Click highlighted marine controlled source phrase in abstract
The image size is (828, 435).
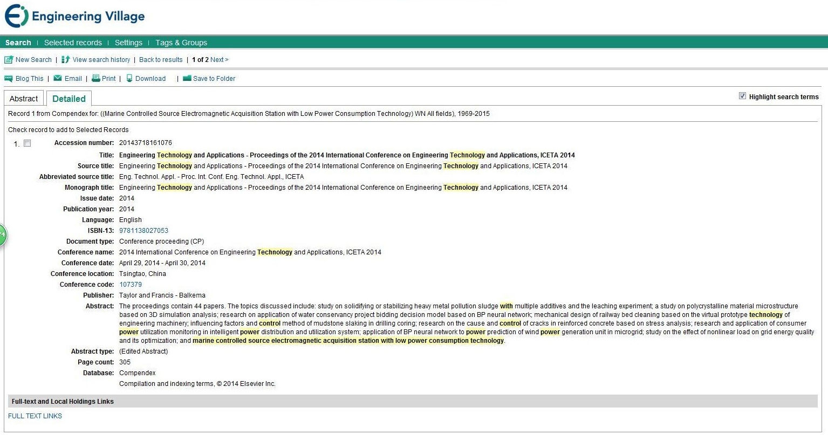click(348, 341)
